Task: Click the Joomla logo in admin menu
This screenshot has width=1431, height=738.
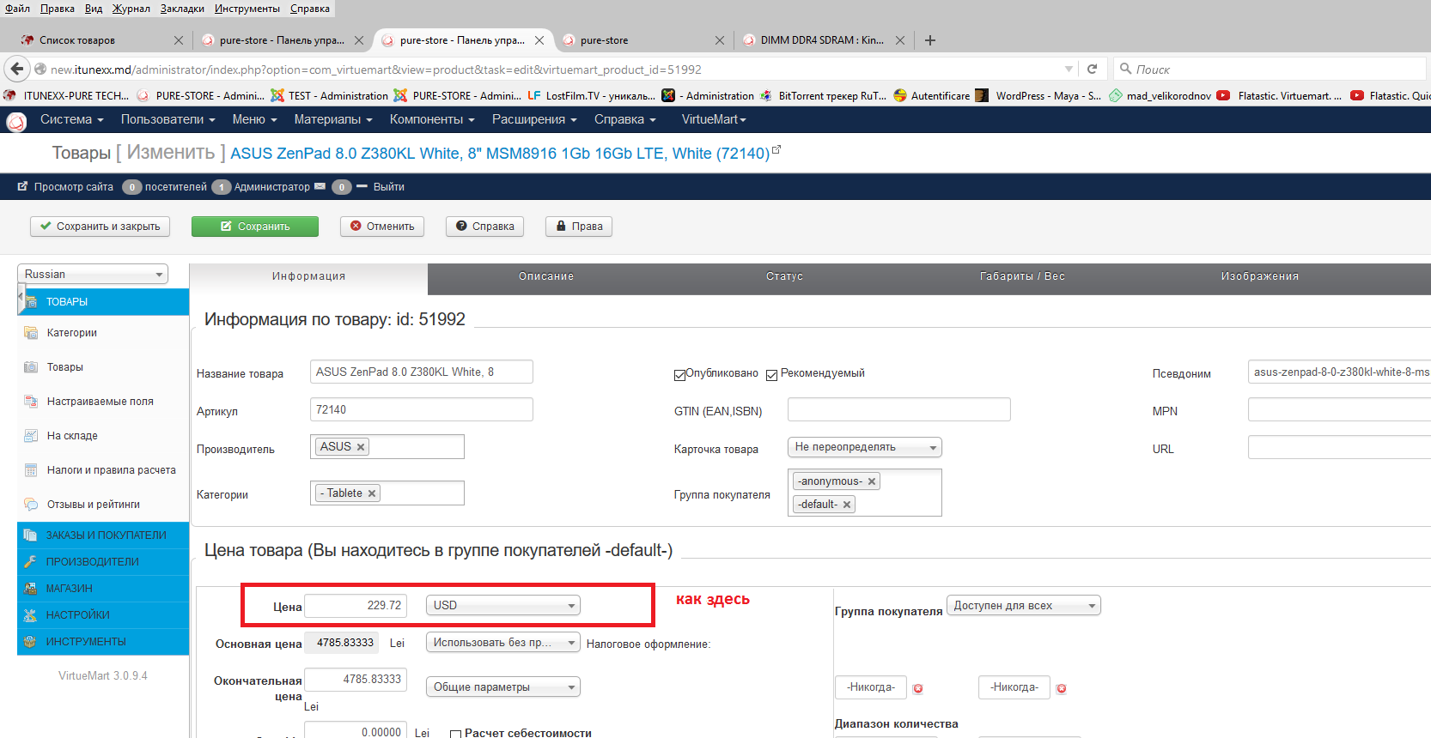Action: 16,121
